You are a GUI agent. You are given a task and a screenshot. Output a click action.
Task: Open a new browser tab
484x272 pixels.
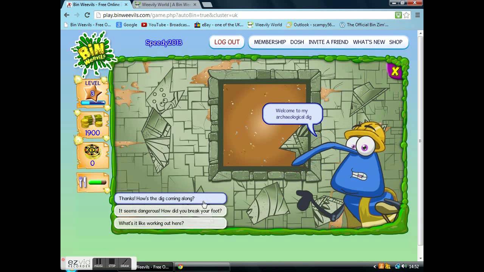pyautogui.click(x=207, y=5)
